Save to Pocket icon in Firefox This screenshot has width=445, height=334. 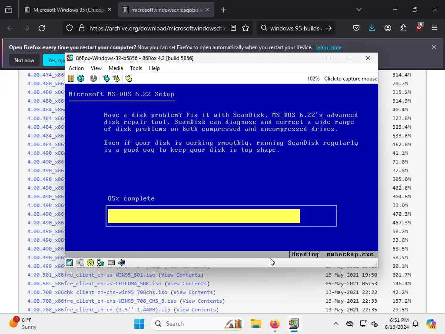click(x=356, y=28)
